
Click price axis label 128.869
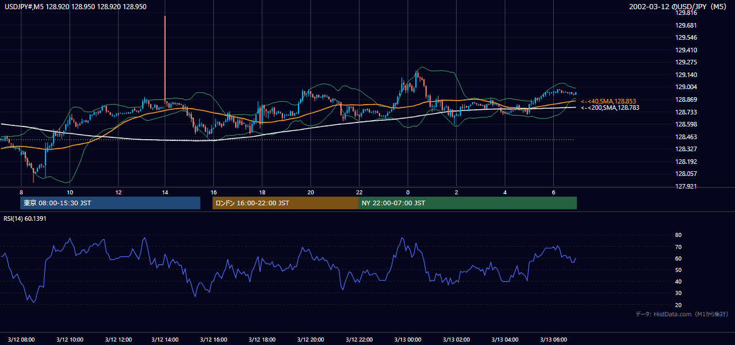(686, 99)
